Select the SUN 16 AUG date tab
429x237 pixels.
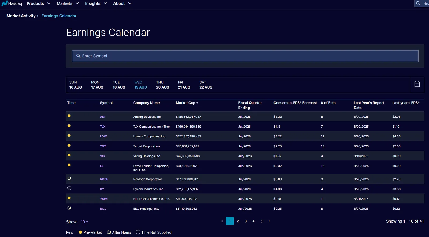pyautogui.click(x=76, y=85)
